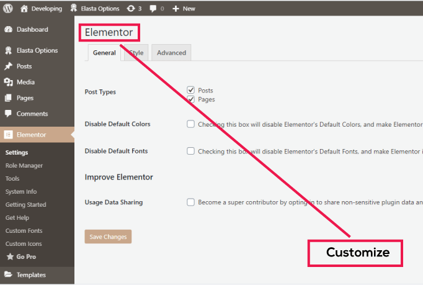The image size is (423, 285).
Task: Click the Go Pro link text
Action: coord(26,256)
